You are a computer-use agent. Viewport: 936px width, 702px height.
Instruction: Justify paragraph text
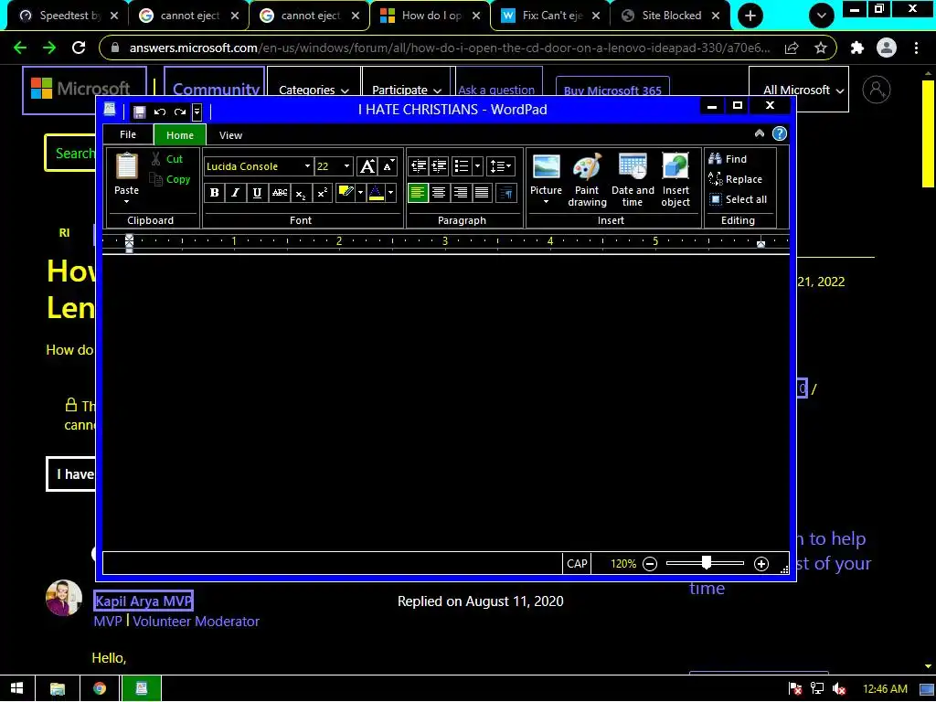coord(482,193)
